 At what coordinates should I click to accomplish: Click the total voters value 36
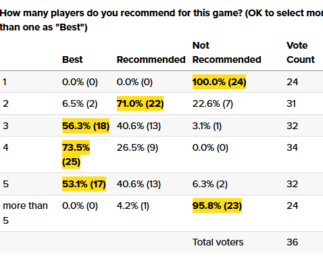click(292, 242)
